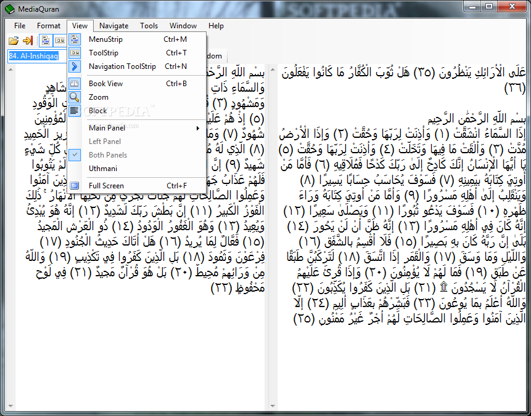Open the Navigate menu
This screenshot has height=416, width=531.
point(113,26)
